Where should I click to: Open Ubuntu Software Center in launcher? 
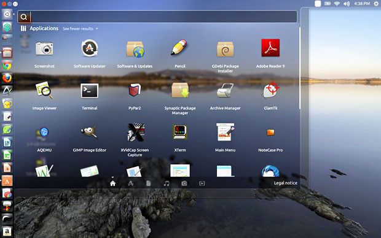[7, 181]
